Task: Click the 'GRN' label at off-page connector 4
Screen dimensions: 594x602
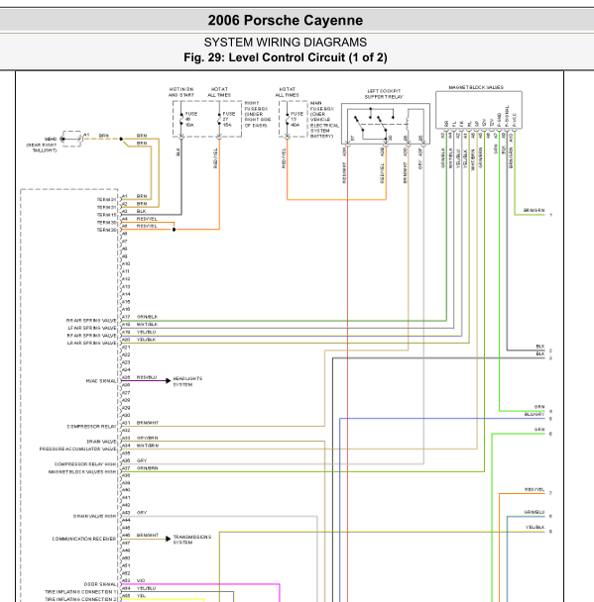Action: click(539, 407)
